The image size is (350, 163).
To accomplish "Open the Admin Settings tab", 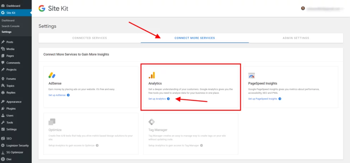I will tap(296, 38).
